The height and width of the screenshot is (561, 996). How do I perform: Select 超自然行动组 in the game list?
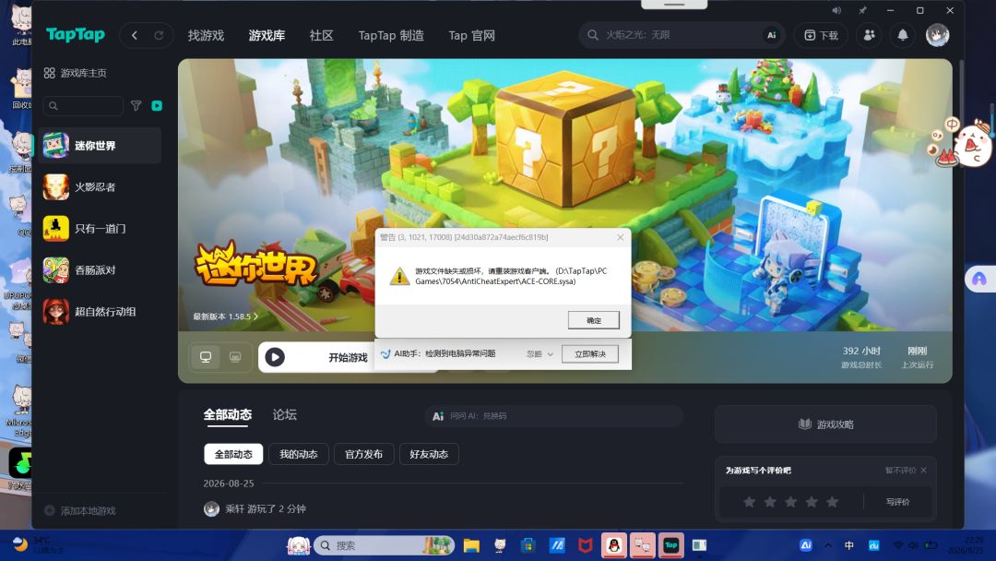coord(100,312)
